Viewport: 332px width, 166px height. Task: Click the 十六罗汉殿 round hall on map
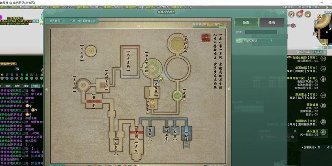152,68
